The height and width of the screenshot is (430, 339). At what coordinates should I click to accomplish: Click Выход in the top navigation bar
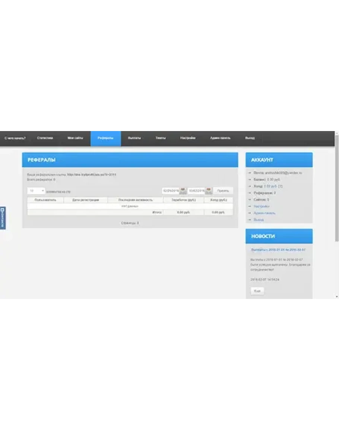[x=250, y=138]
